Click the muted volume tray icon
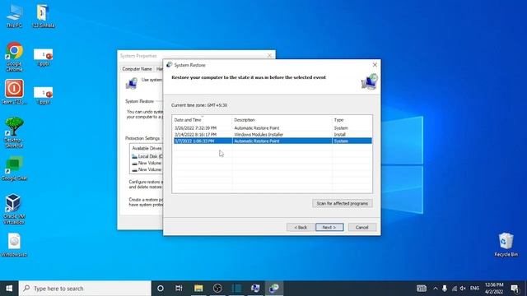Screen dimensions: 527x296 (x=463, y=289)
